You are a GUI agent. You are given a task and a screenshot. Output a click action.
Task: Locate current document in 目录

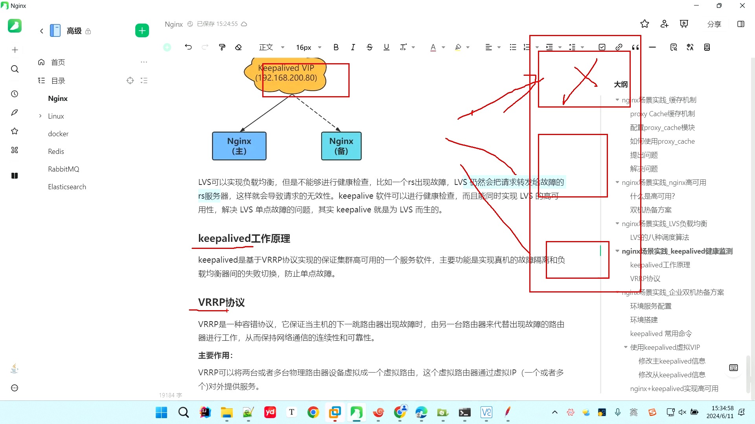130,80
